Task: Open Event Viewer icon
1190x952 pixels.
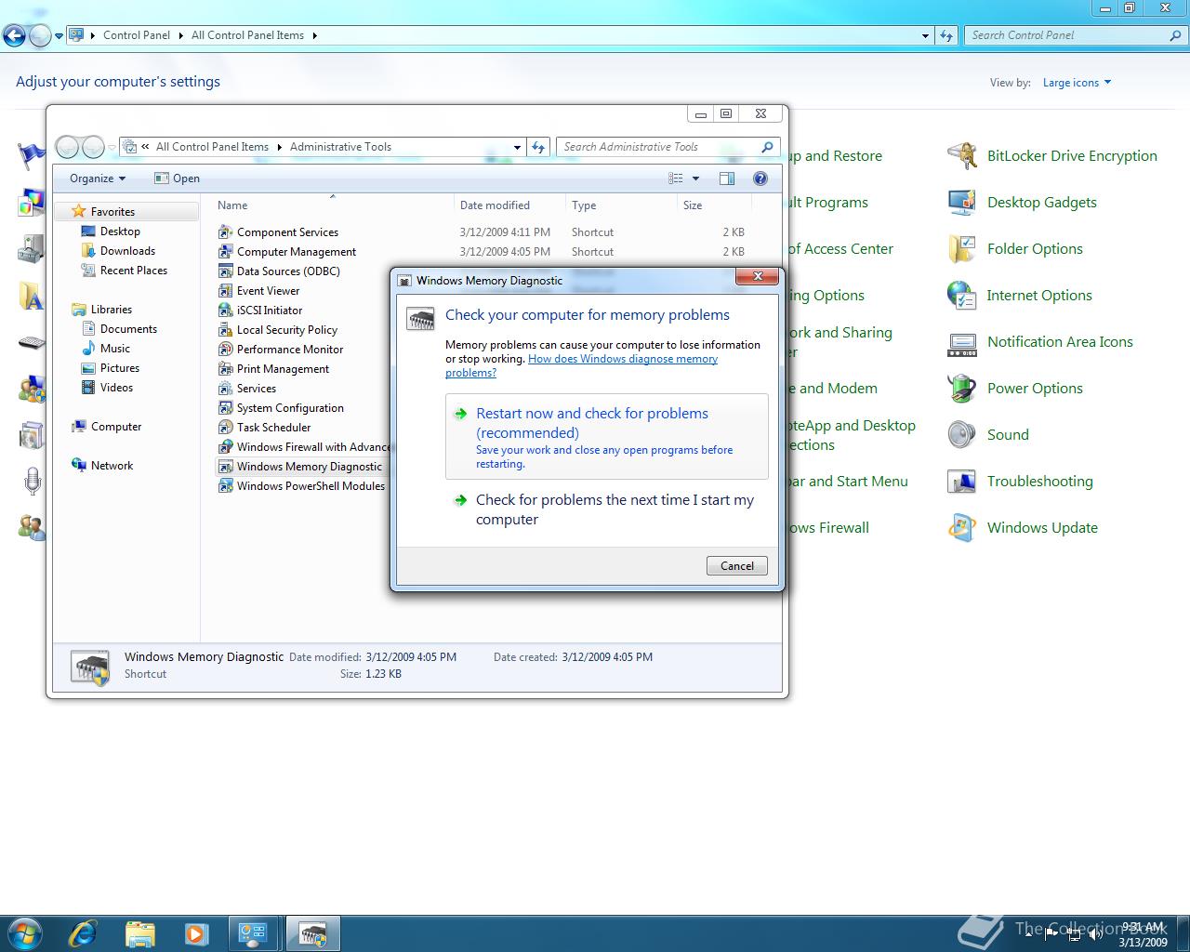Action: (x=225, y=290)
